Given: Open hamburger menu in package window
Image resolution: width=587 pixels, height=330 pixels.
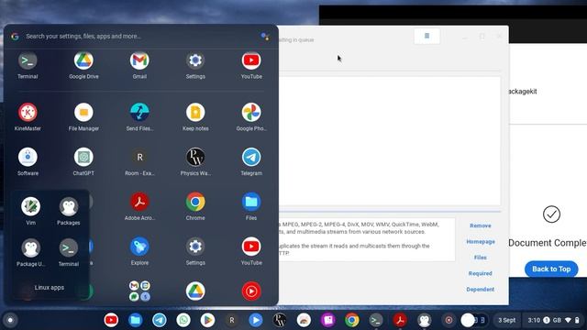Looking at the screenshot, I should pyautogui.click(x=426, y=37).
